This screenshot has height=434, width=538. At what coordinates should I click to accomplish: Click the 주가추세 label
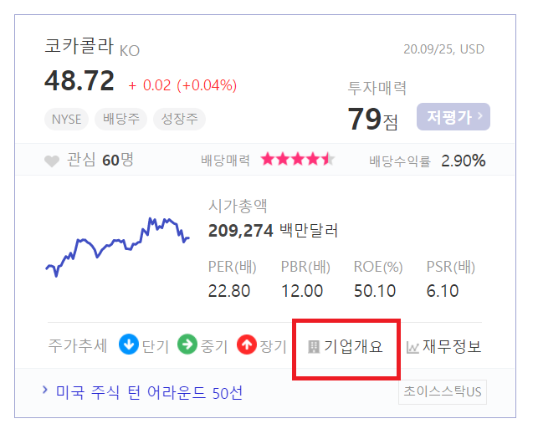pyautogui.click(x=78, y=345)
